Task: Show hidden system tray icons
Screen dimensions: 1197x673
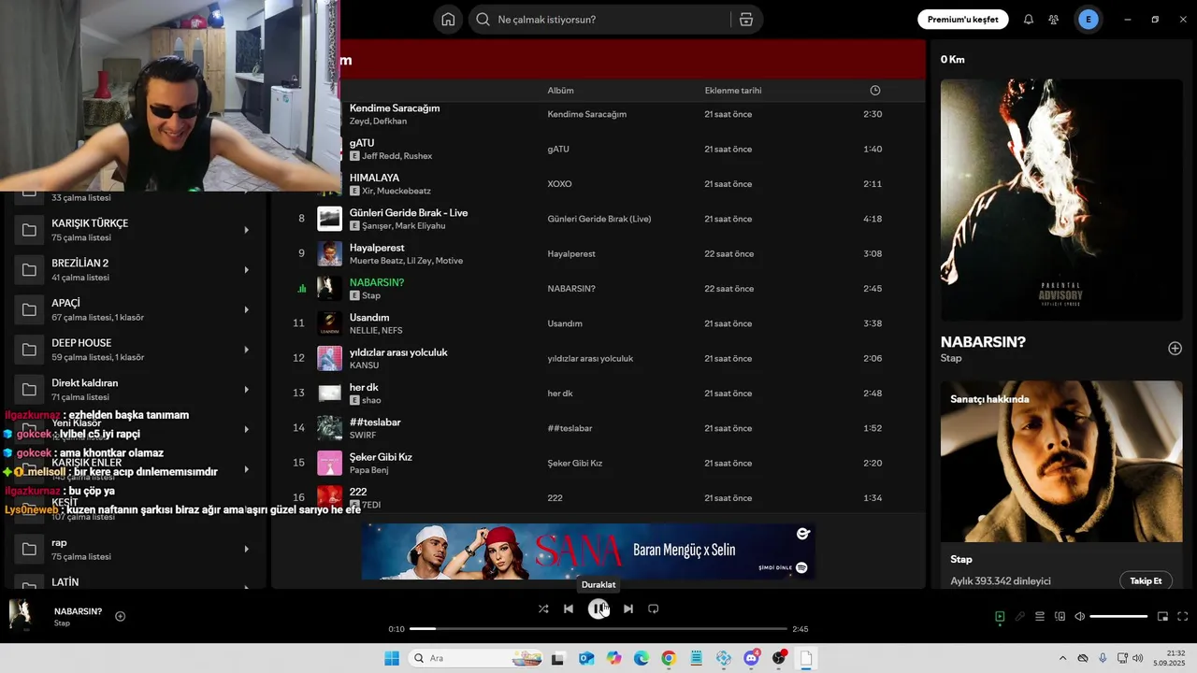Action: coord(1062,658)
